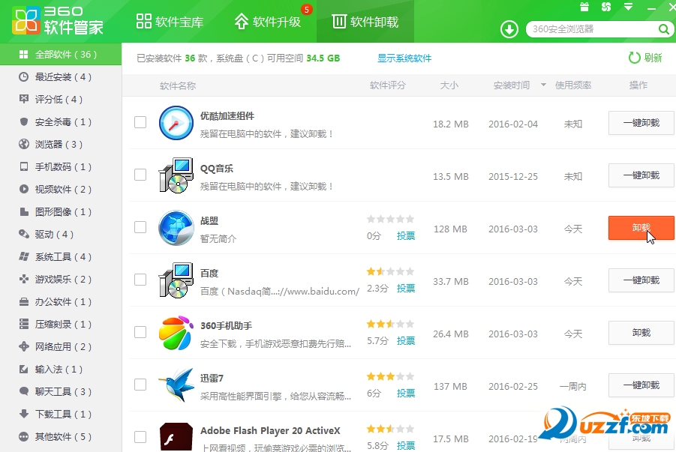Check the box for QQ音乐
The width and height of the screenshot is (676, 452).
140,175
